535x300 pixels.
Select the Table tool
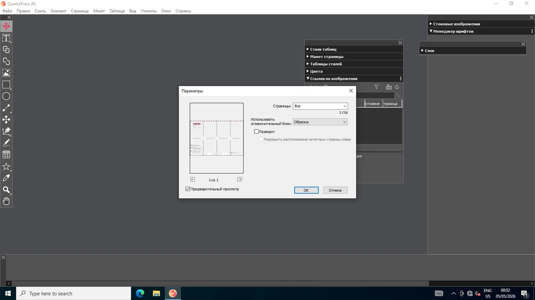pos(6,155)
